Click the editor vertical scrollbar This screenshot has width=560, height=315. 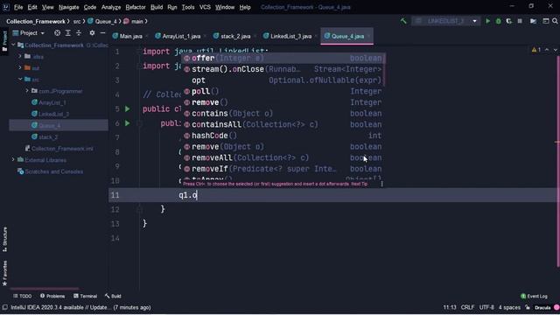click(557, 161)
